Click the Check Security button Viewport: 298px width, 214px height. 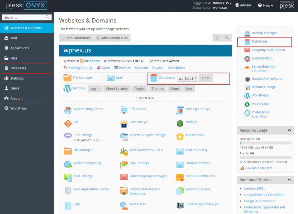[x=117, y=89]
